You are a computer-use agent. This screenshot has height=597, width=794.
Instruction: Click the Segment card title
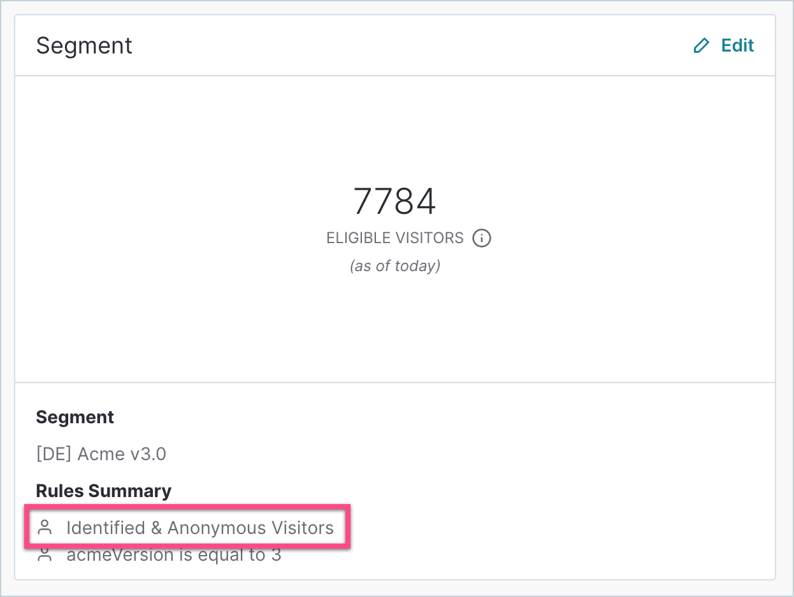[84, 46]
